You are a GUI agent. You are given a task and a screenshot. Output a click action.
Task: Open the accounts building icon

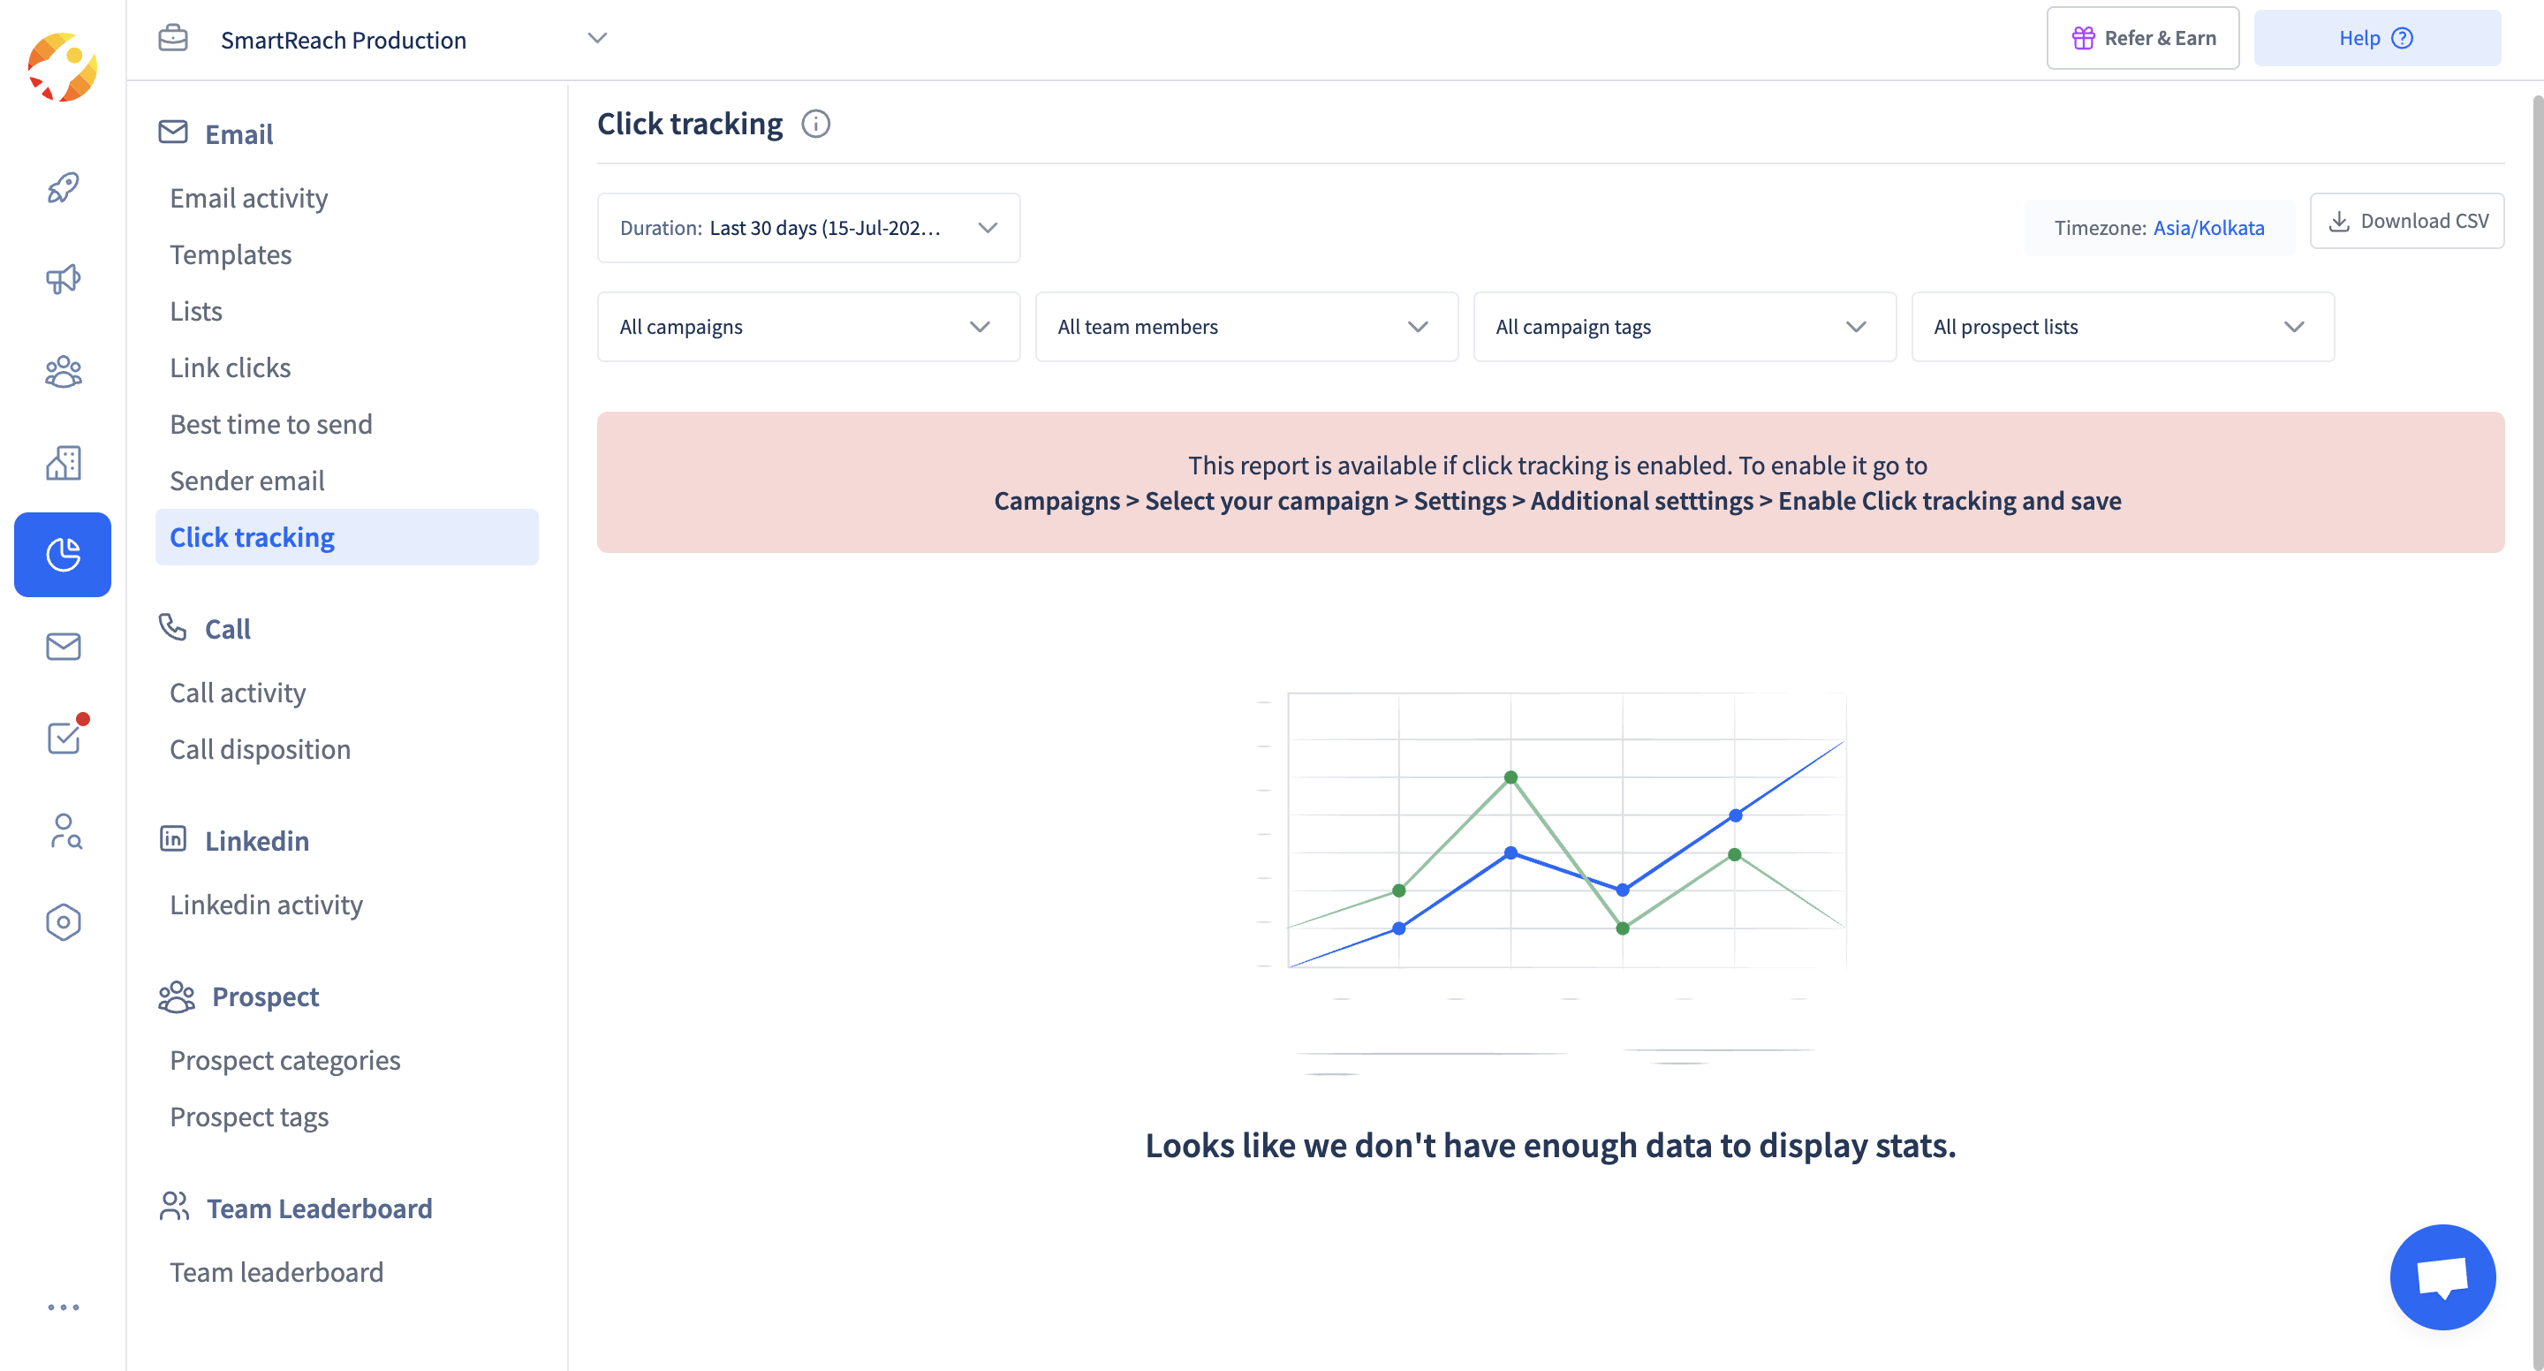point(64,462)
